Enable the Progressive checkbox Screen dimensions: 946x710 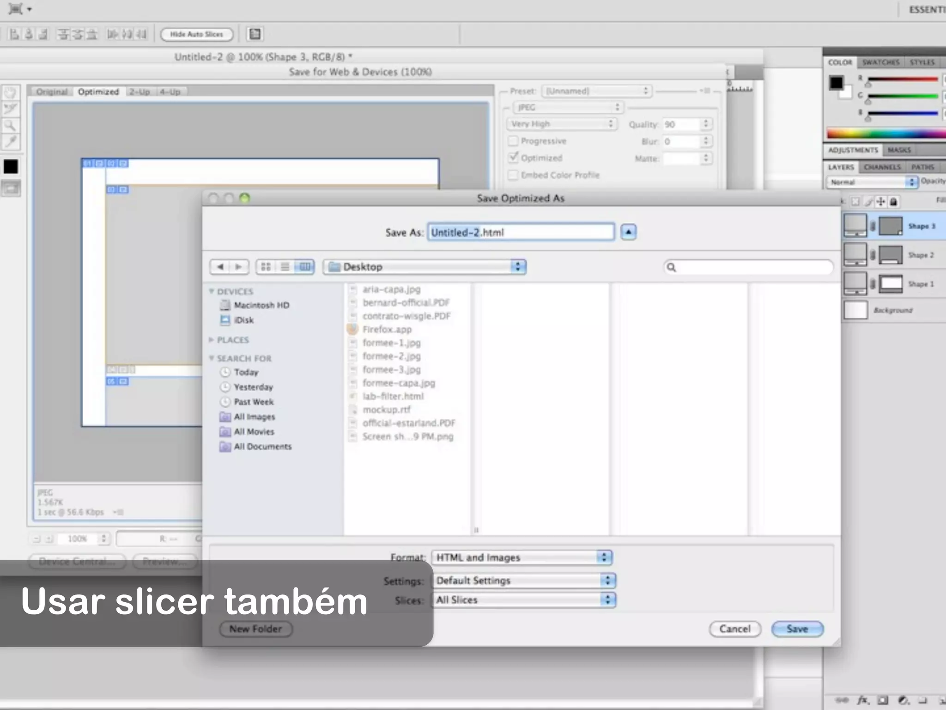click(513, 141)
